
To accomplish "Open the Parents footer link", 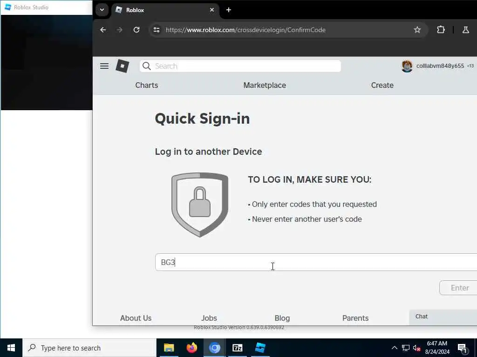I will click(355, 318).
